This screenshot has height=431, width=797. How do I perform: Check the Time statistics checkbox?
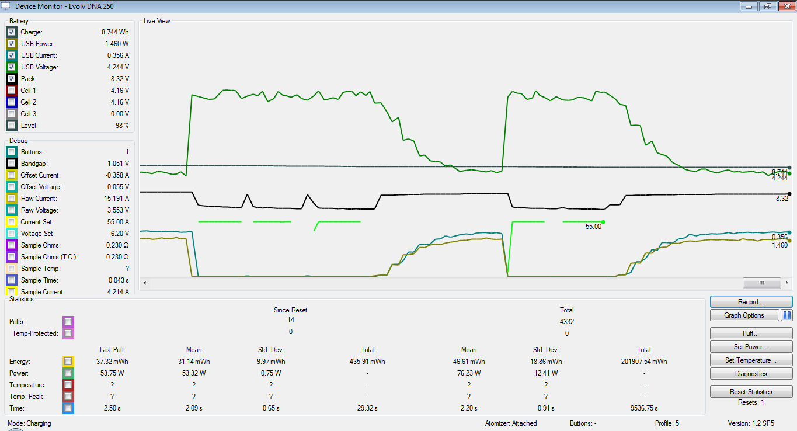tap(68, 408)
